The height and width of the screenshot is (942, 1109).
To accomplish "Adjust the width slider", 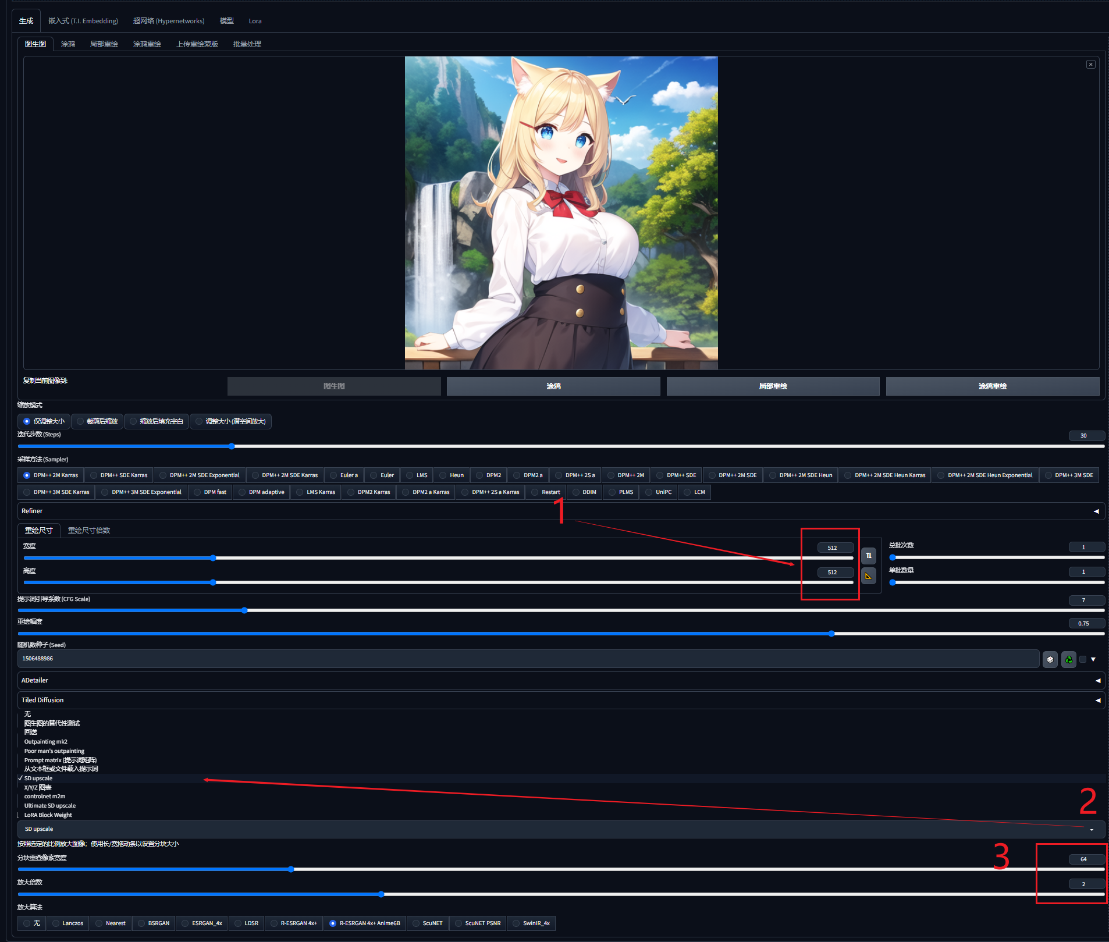I will [x=438, y=558].
